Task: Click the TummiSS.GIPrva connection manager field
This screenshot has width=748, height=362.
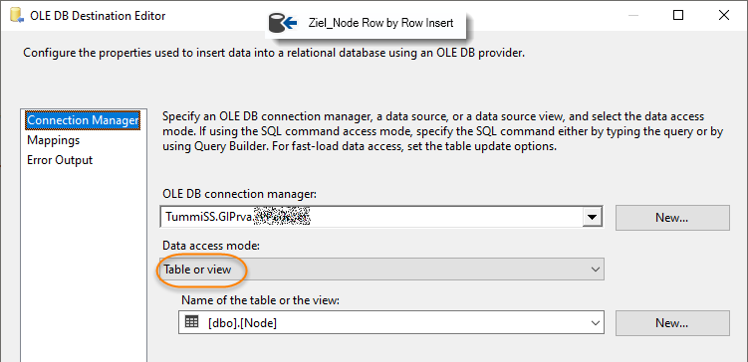Action: [381, 218]
